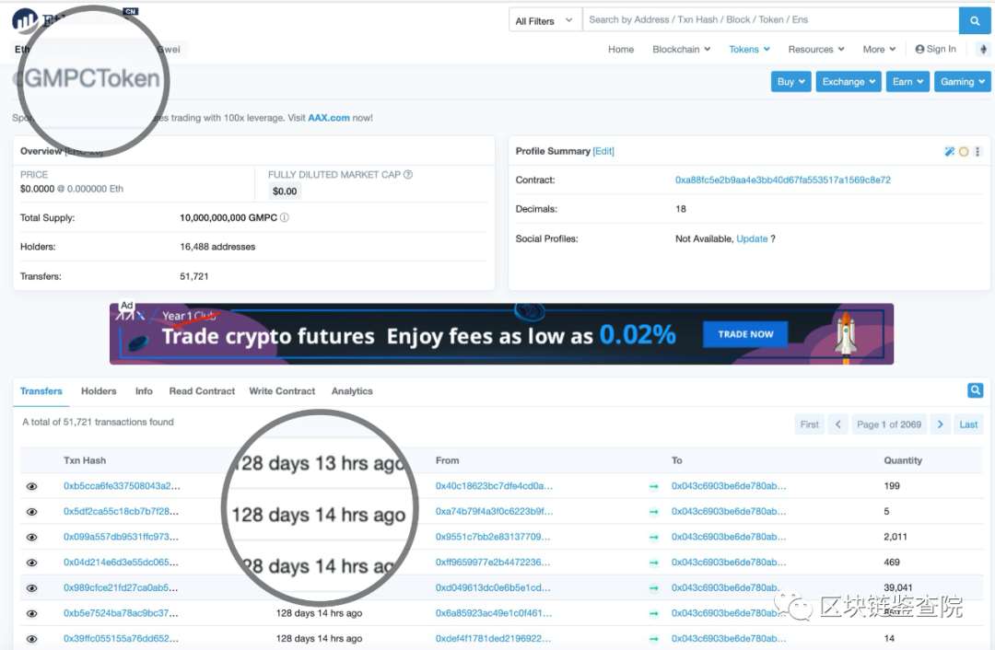
Task: Click the First page button
Action: pyautogui.click(x=809, y=424)
